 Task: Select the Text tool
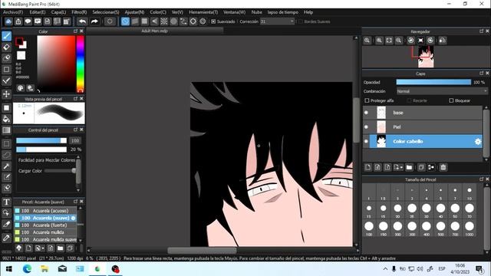7,202
